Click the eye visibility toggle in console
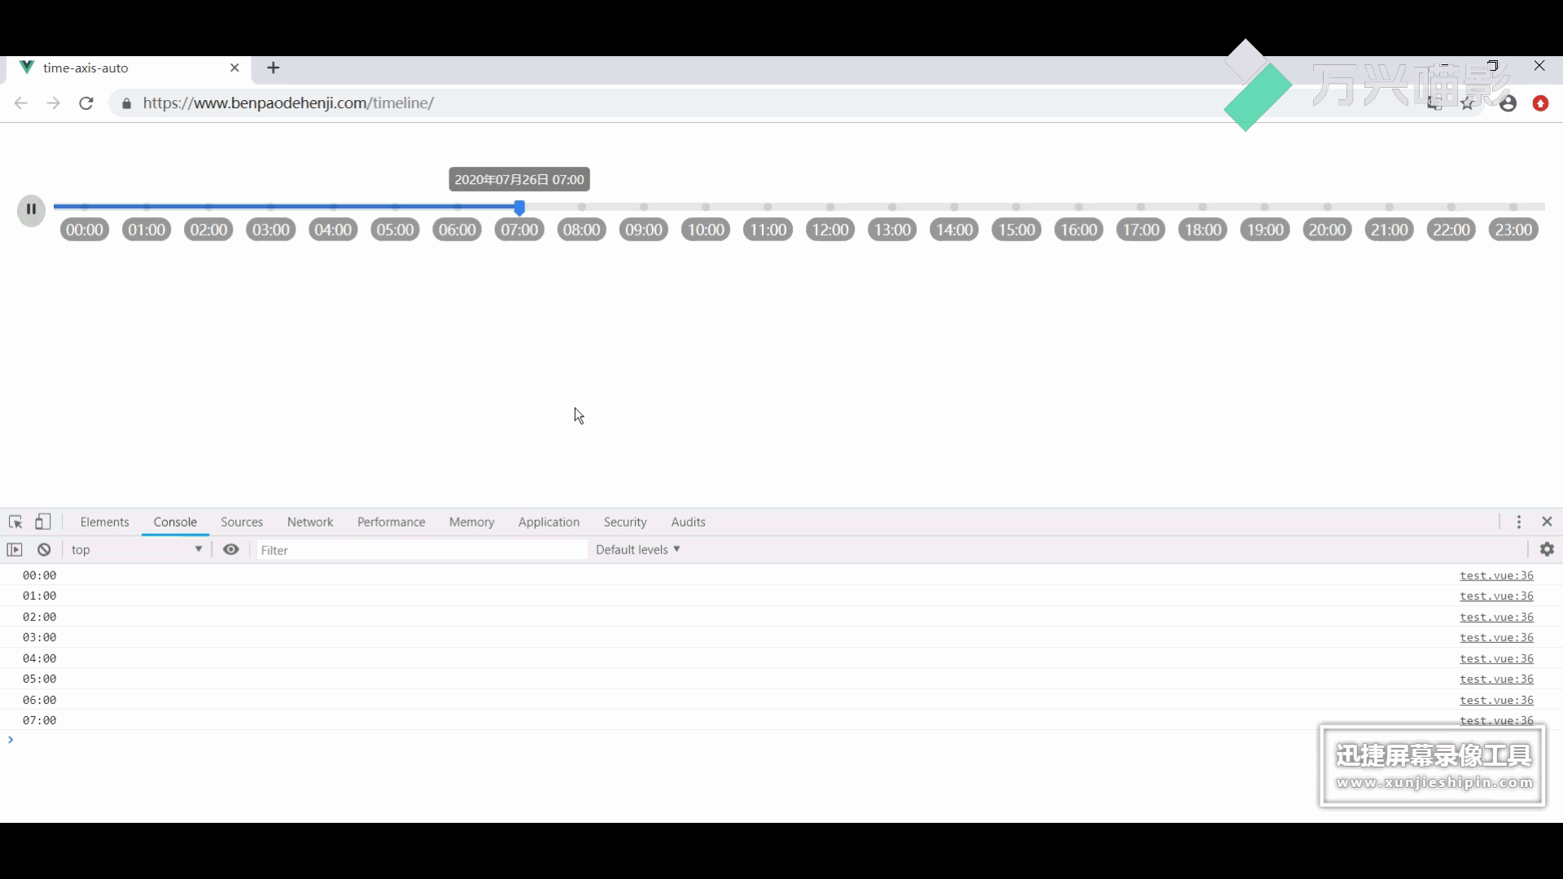The height and width of the screenshot is (879, 1563). (x=231, y=549)
